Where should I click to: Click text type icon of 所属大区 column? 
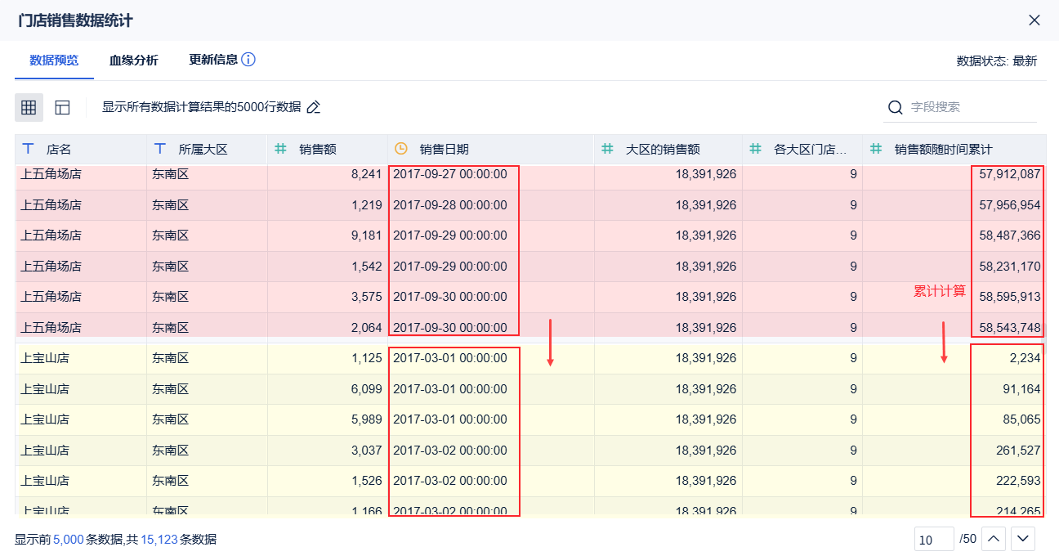point(160,149)
